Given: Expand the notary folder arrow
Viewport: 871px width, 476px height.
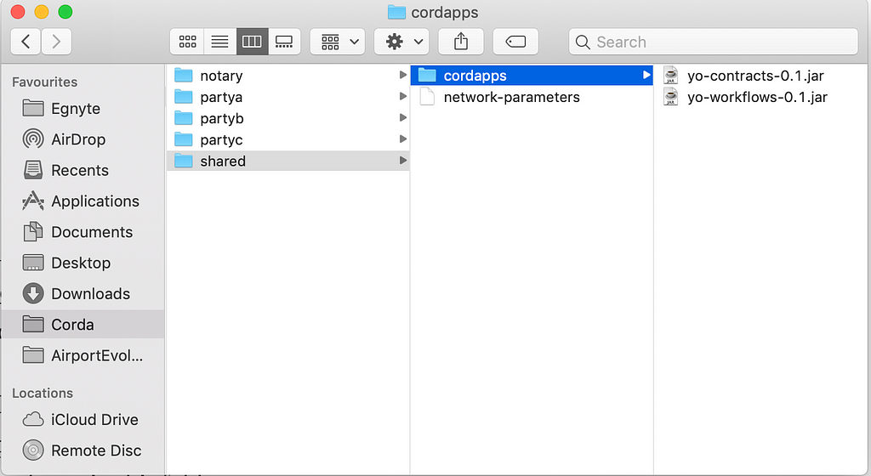Looking at the screenshot, I should click(x=402, y=75).
